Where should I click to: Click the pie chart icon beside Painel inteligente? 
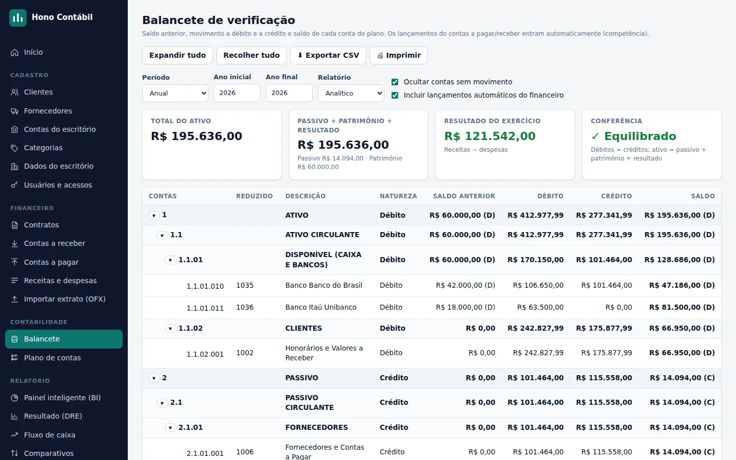point(14,398)
